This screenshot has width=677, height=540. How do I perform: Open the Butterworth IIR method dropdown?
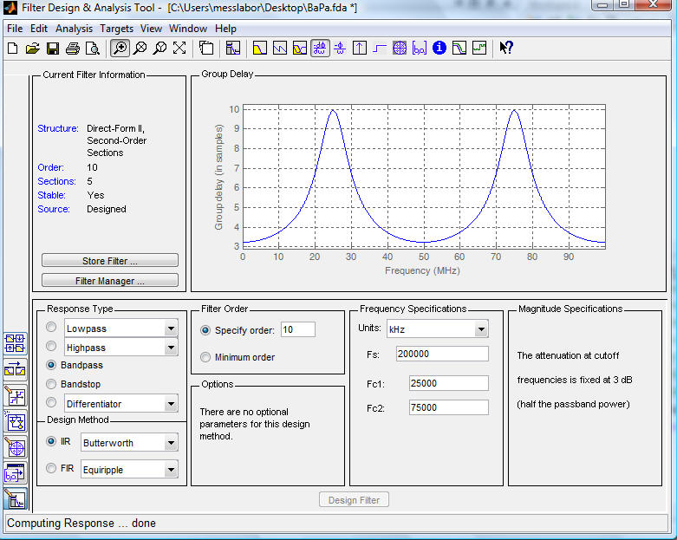click(170, 443)
